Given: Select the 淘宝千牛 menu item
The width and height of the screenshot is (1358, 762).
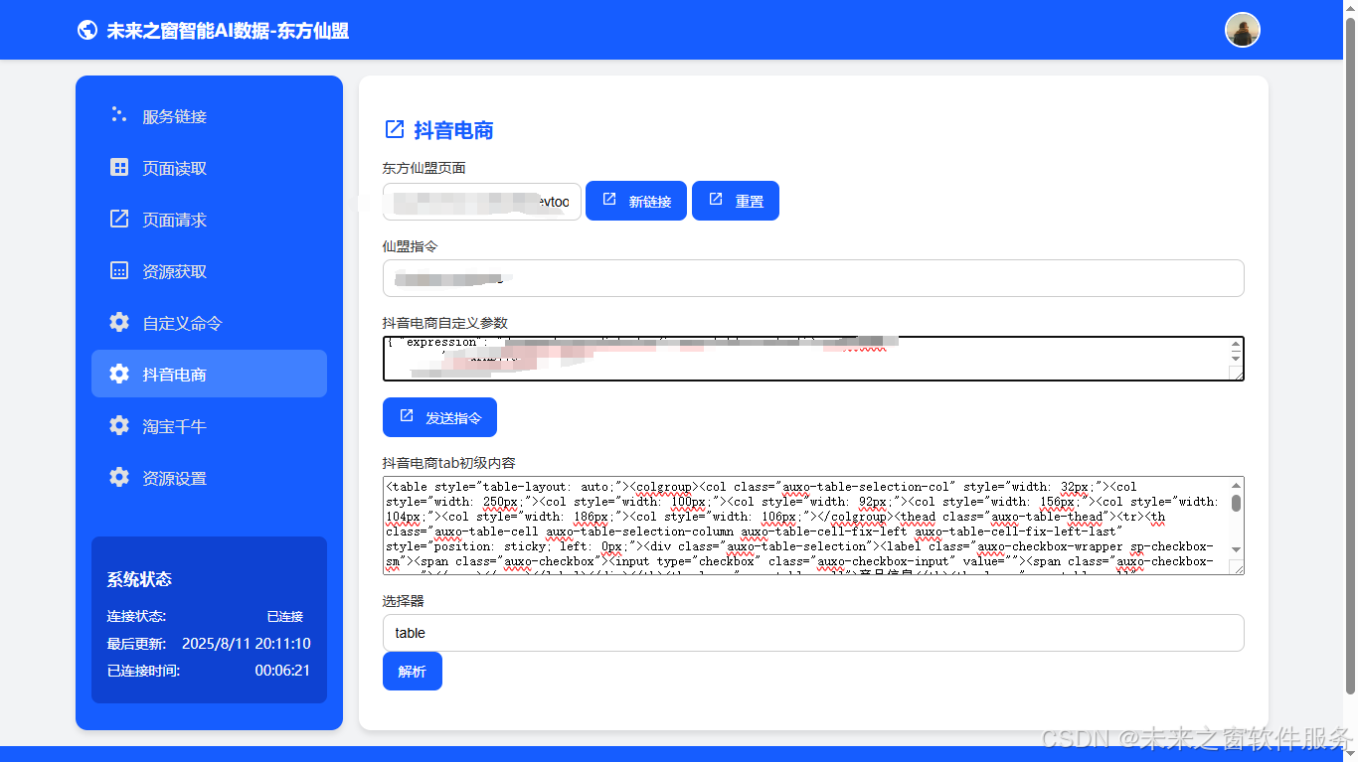Looking at the screenshot, I should point(209,426).
